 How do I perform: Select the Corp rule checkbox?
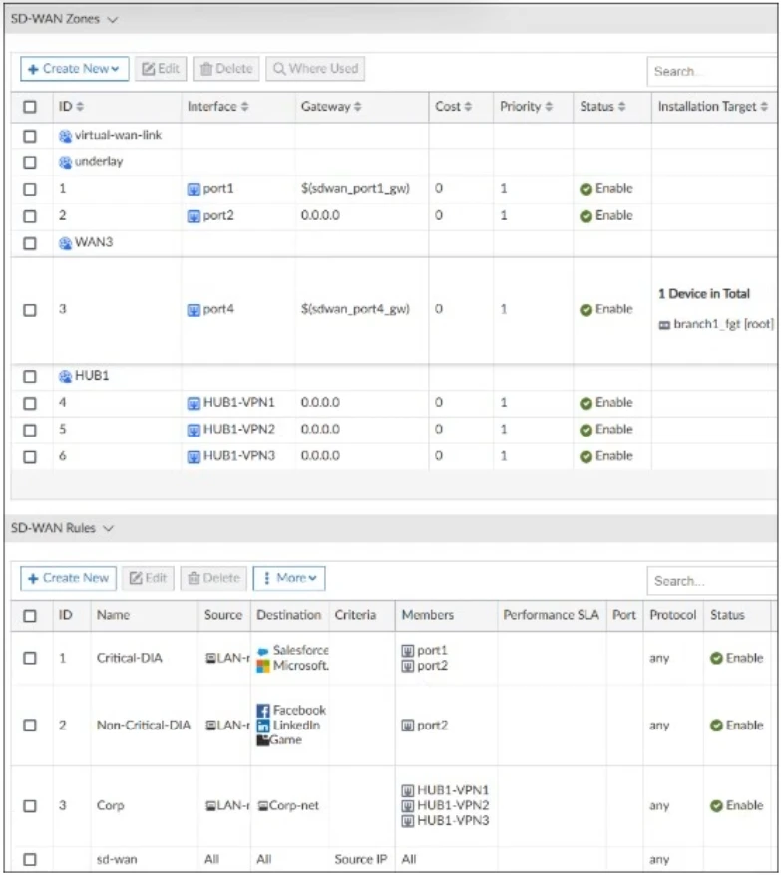click(30, 806)
